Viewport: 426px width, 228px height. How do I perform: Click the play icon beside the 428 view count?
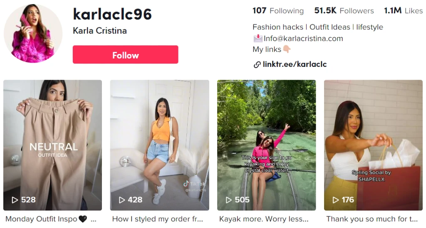pos(122,200)
